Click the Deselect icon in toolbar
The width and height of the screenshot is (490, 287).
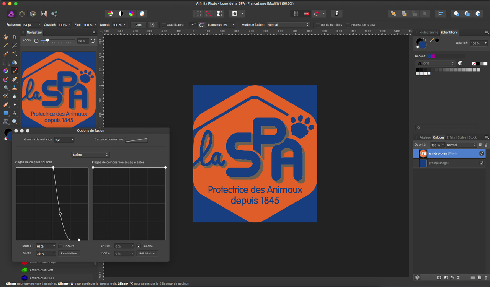coord(208,14)
